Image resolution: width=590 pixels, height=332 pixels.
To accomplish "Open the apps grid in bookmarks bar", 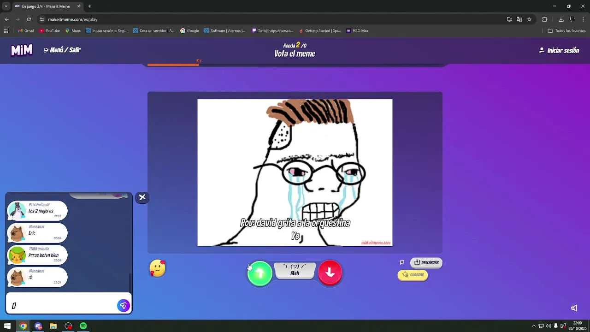I will tap(6, 31).
